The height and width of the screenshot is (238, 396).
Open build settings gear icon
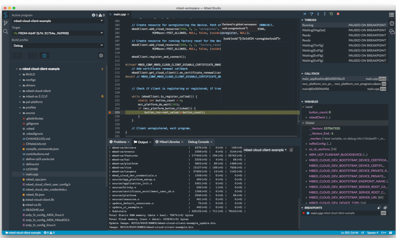tap(101, 56)
